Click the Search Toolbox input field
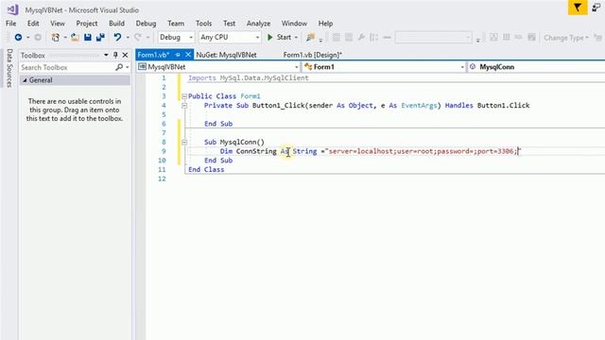605x340 pixels. 67,67
